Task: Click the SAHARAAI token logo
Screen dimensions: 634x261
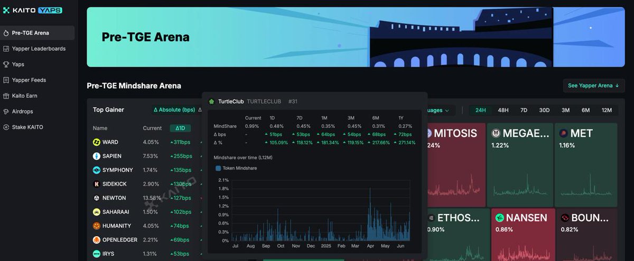Action: point(97,212)
